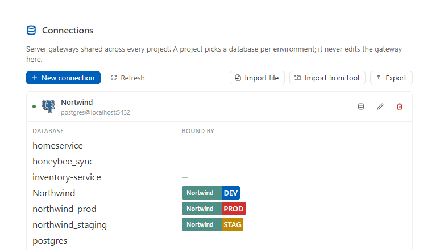Click the Nortwind STAG binding badge
The height and width of the screenshot is (250, 444).
[213, 224]
